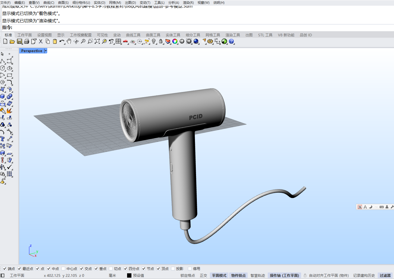Select the Explode tool icon

pos(10,111)
